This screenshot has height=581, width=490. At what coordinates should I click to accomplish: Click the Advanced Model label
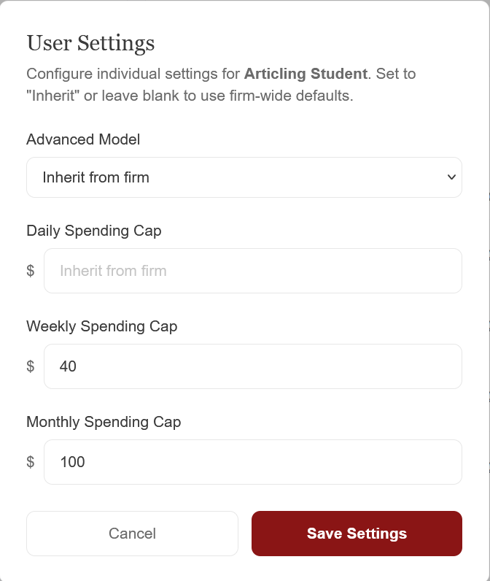[83, 139]
